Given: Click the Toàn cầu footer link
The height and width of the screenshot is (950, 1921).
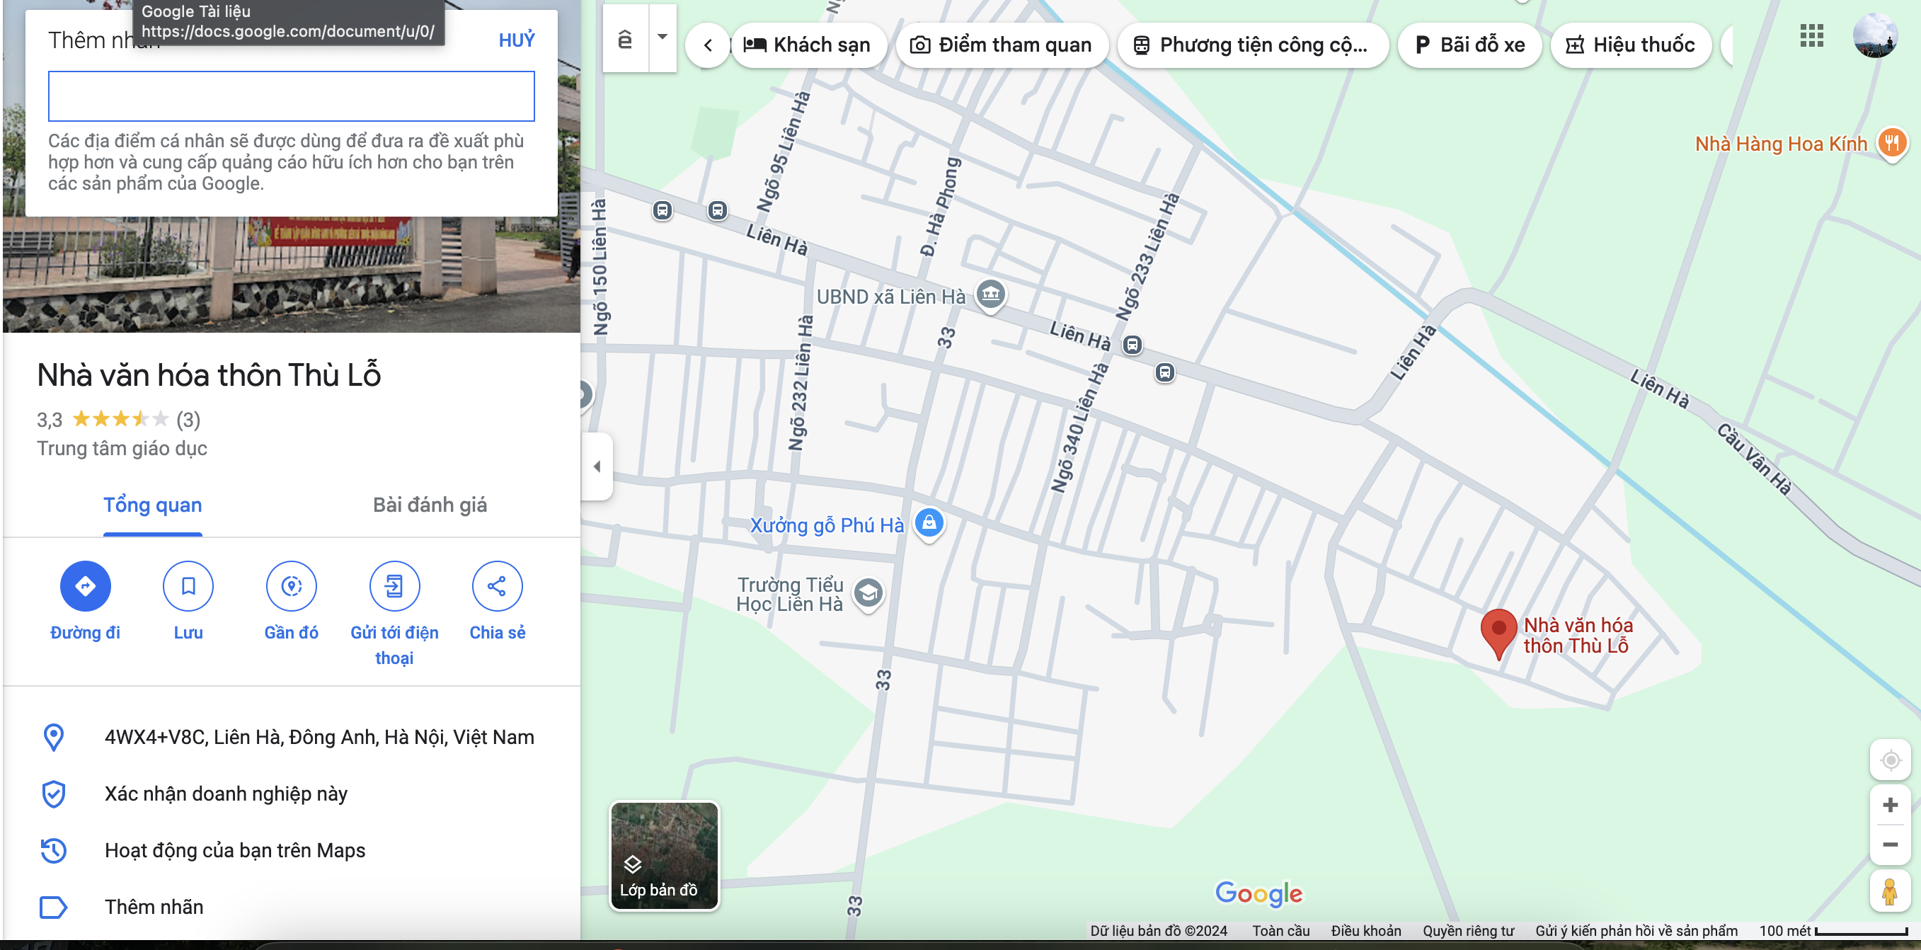Looking at the screenshot, I should point(1280,931).
